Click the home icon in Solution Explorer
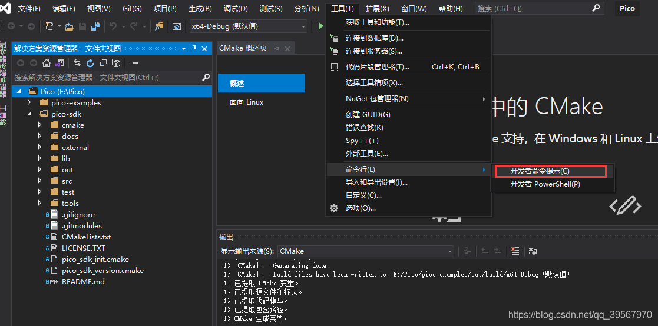This screenshot has width=658, height=326. pos(47,64)
